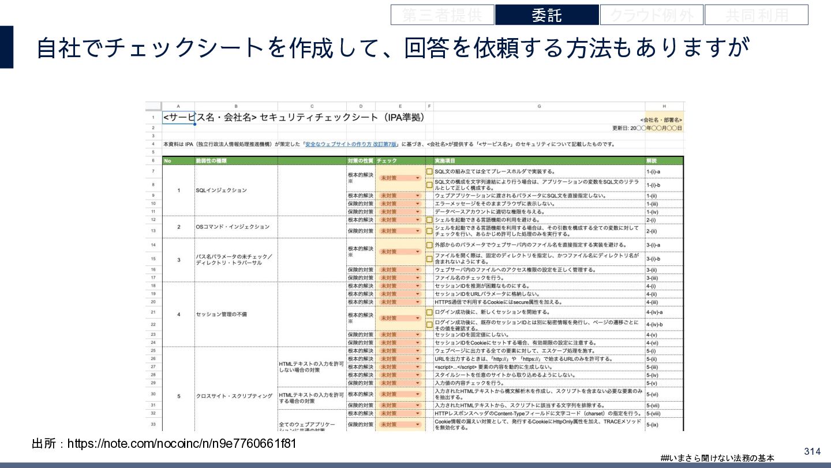Select column B header
The height and width of the screenshot is (468, 831).
(236, 106)
